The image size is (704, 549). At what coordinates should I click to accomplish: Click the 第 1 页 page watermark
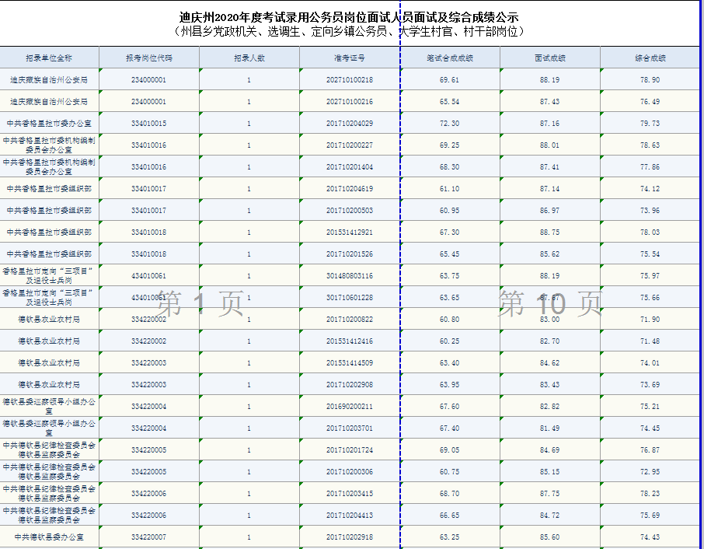coord(201,304)
